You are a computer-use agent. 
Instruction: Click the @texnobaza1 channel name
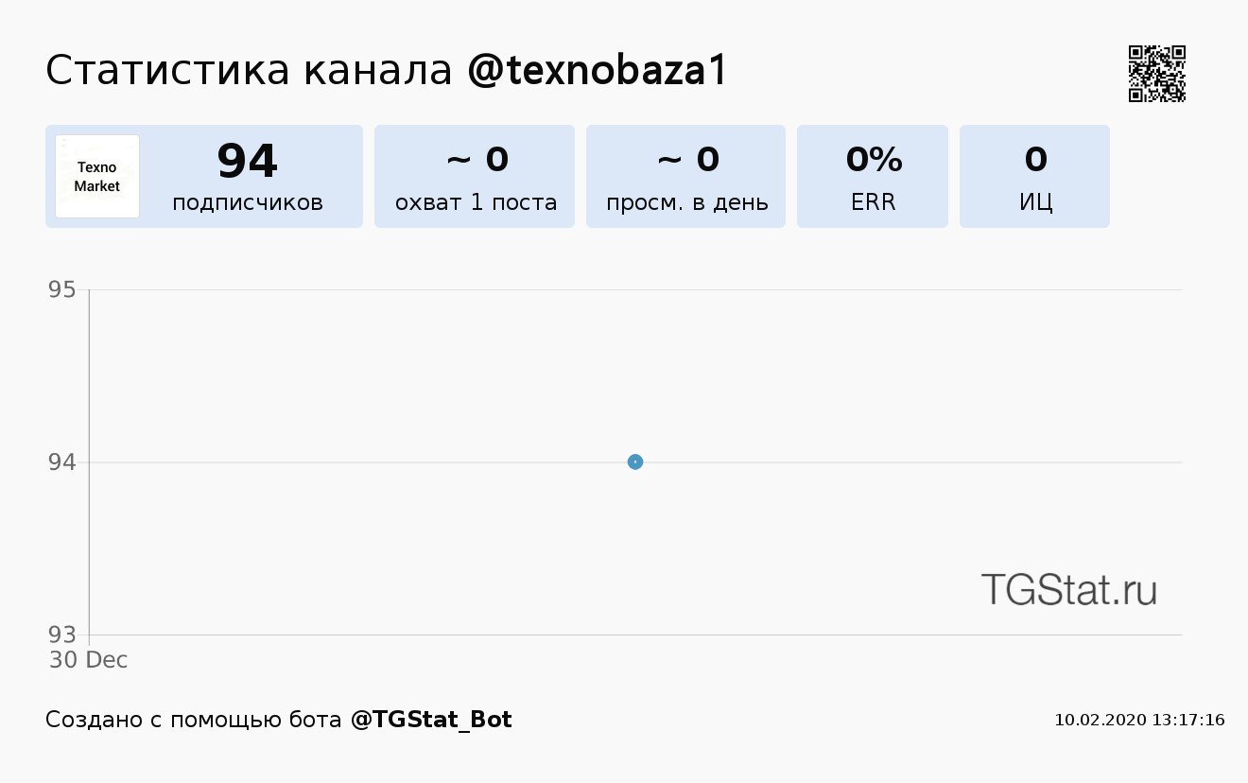(x=598, y=71)
